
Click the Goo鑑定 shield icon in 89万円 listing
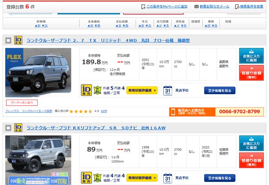97,178
